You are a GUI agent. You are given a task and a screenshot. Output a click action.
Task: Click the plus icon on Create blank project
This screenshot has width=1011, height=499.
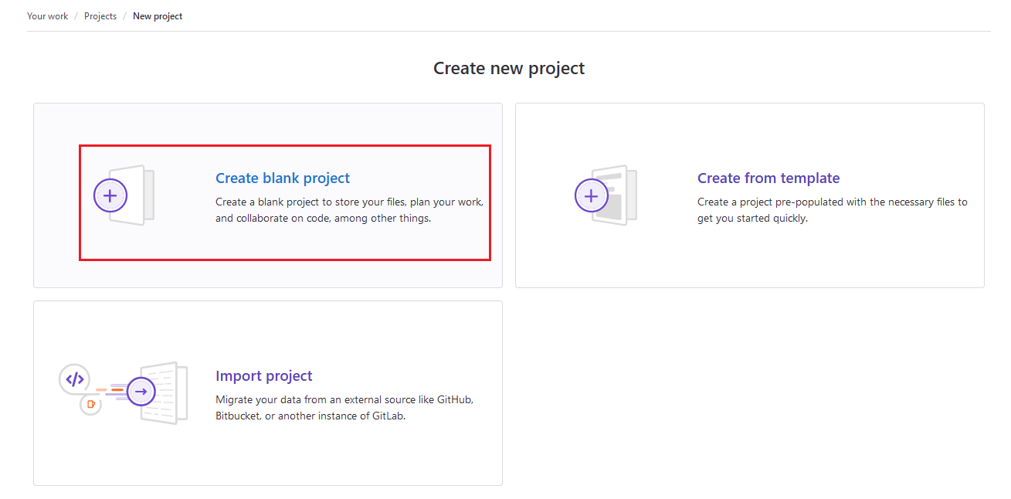(110, 196)
